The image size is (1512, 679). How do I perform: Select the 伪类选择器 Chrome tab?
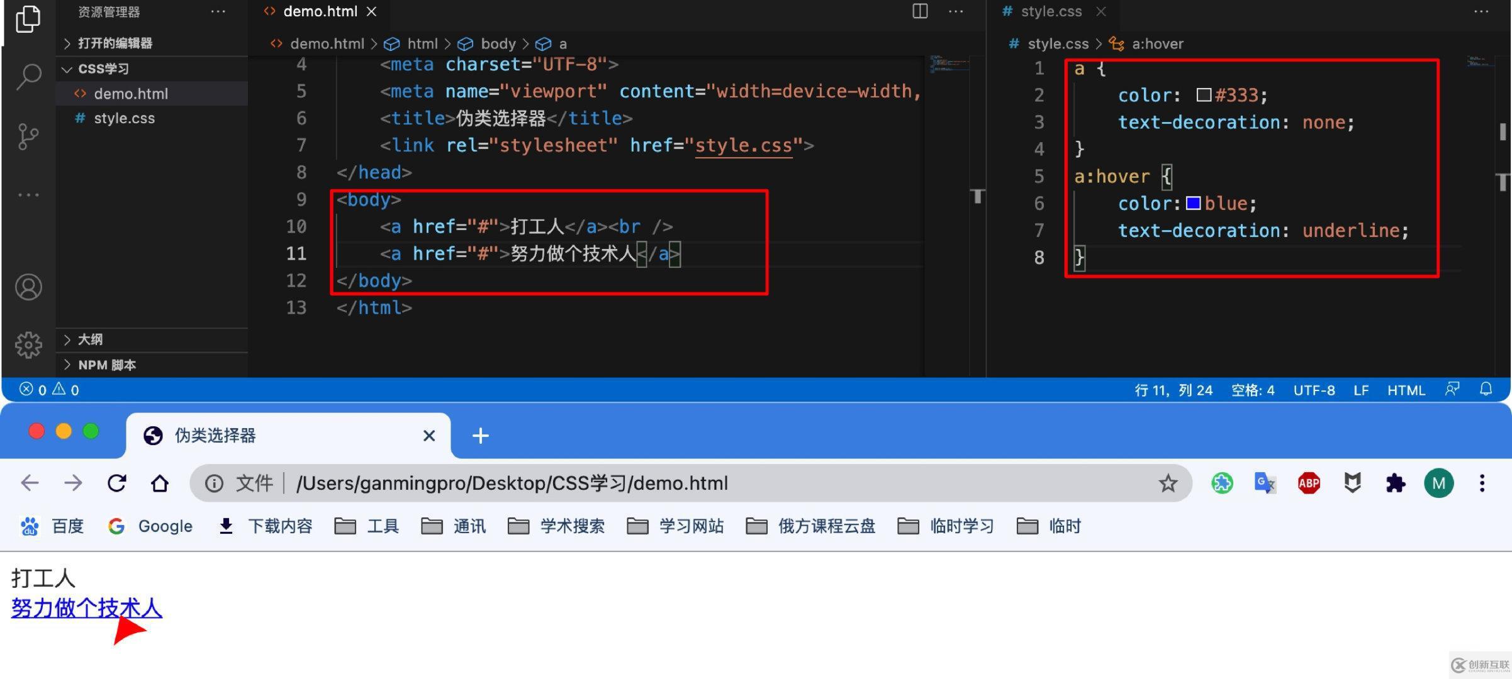click(x=288, y=435)
